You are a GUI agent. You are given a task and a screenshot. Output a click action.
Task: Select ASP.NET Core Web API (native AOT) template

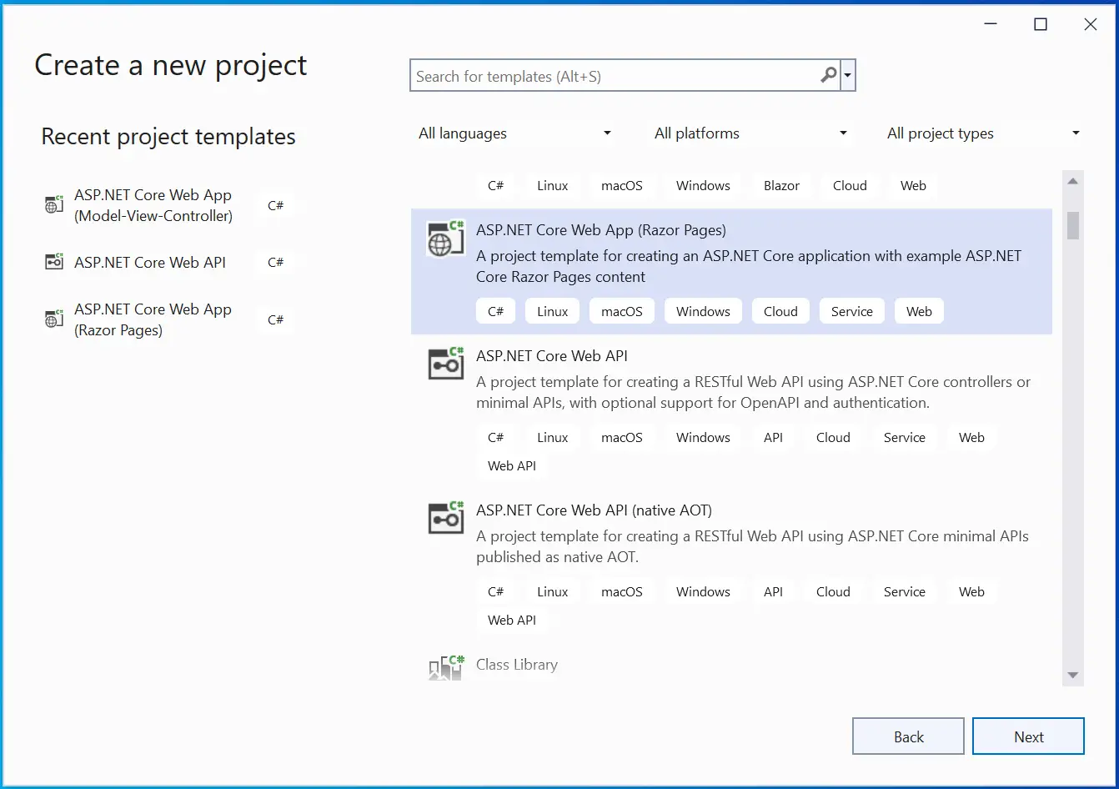tap(594, 510)
